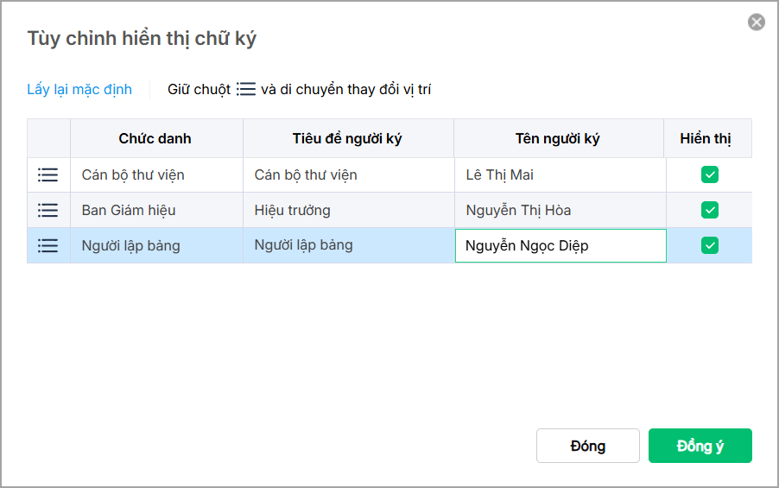
Task: Edit the Hiệu trưởng title cell
Action: 347,210
